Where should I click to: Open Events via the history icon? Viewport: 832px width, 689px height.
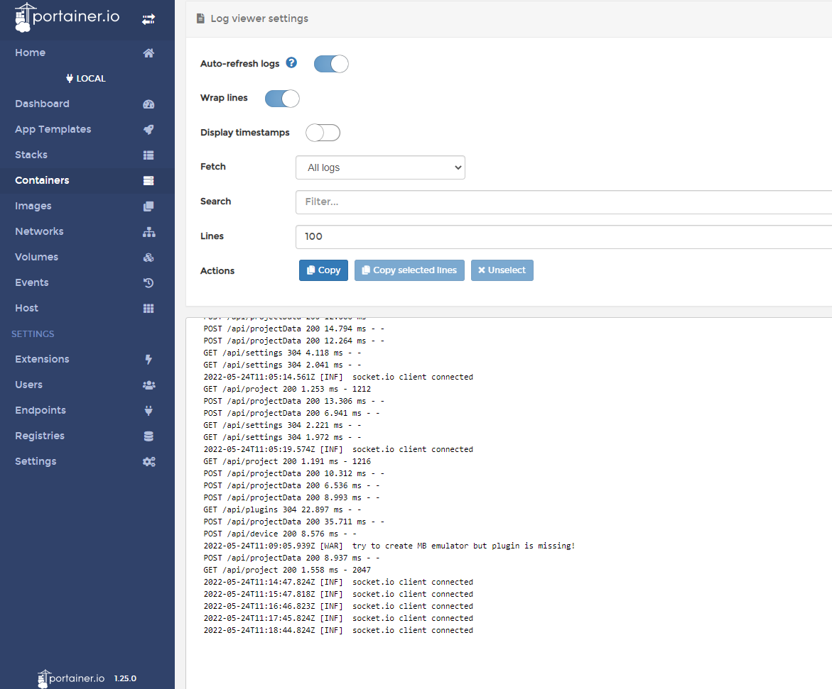coord(148,282)
